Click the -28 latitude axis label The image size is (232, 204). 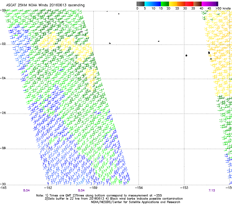(x=3, y=148)
